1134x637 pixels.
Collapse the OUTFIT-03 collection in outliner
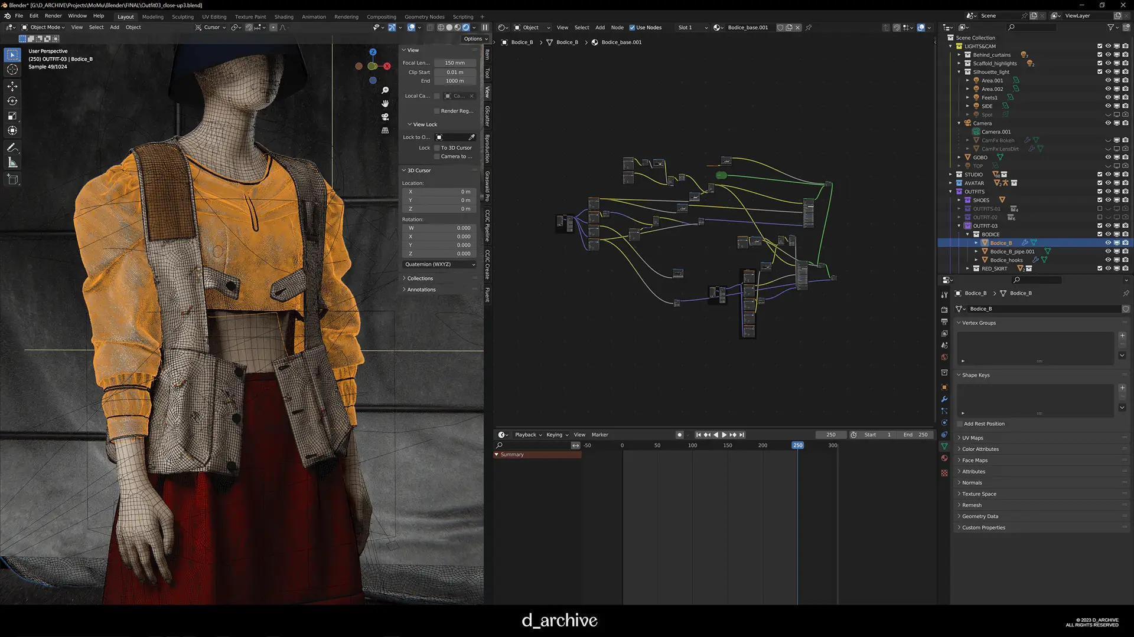point(959,226)
